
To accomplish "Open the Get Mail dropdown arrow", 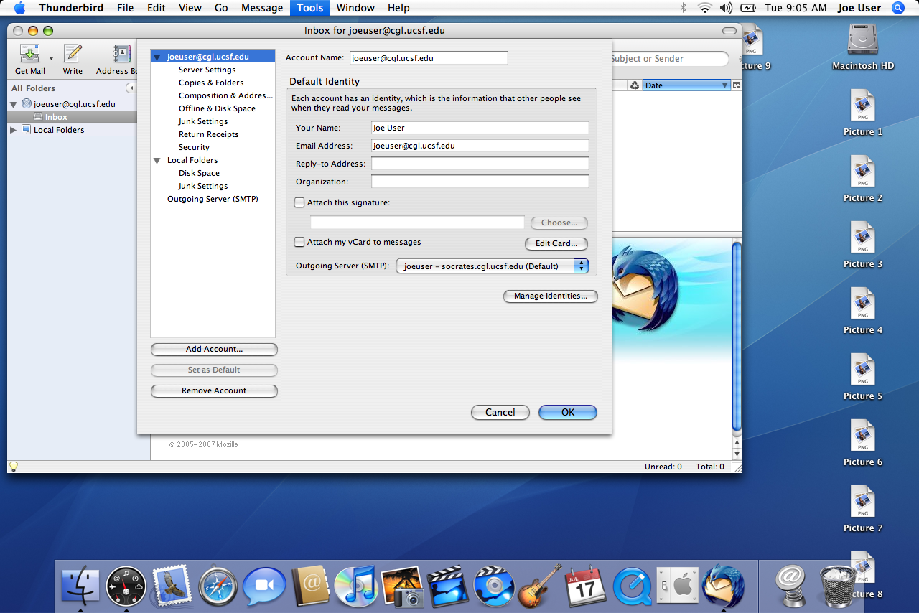I will pyautogui.click(x=51, y=59).
